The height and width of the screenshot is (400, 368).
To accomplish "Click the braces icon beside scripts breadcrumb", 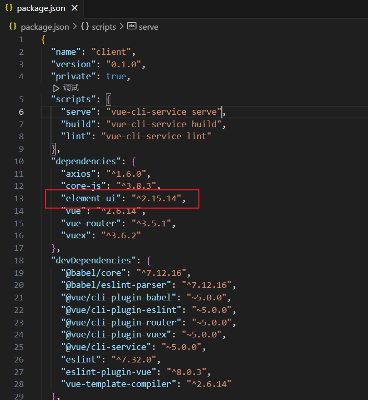I will 85,27.
